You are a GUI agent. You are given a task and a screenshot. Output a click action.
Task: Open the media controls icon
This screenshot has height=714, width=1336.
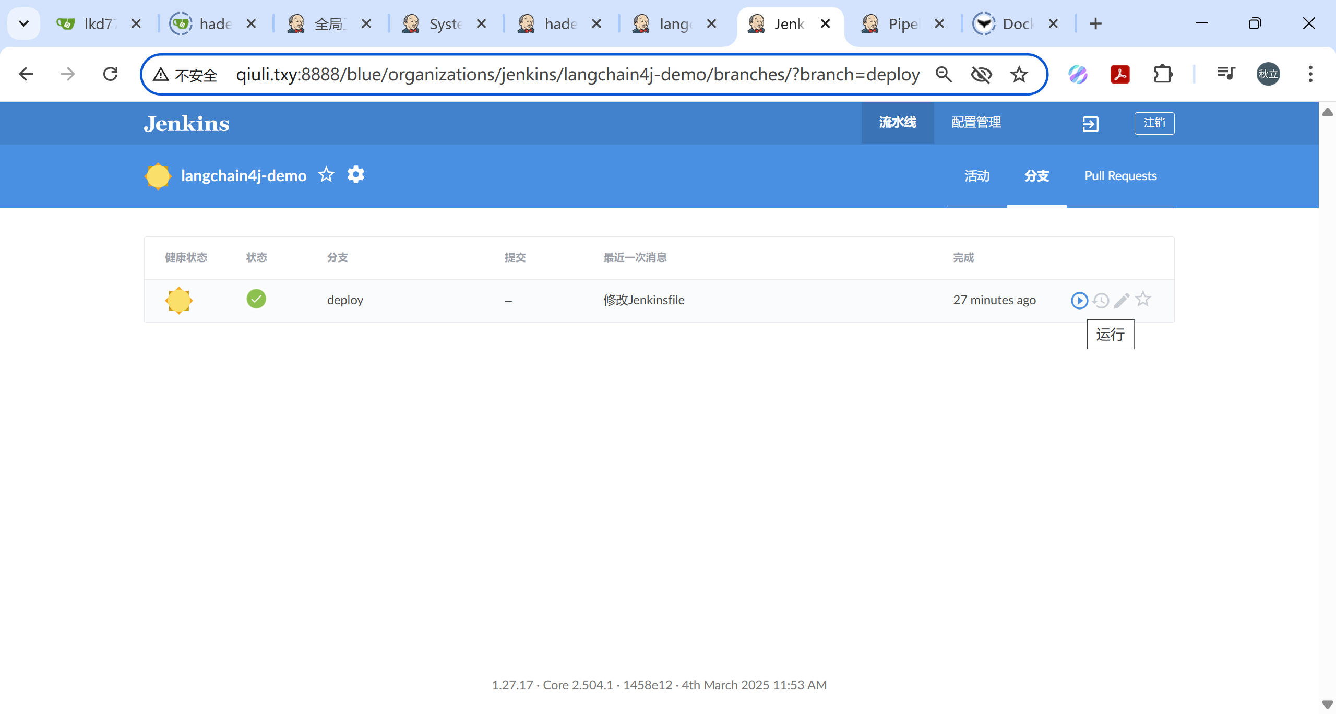pos(1225,74)
